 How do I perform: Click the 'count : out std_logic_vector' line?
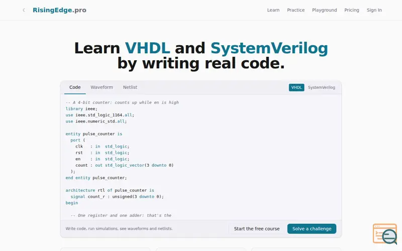point(124,165)
